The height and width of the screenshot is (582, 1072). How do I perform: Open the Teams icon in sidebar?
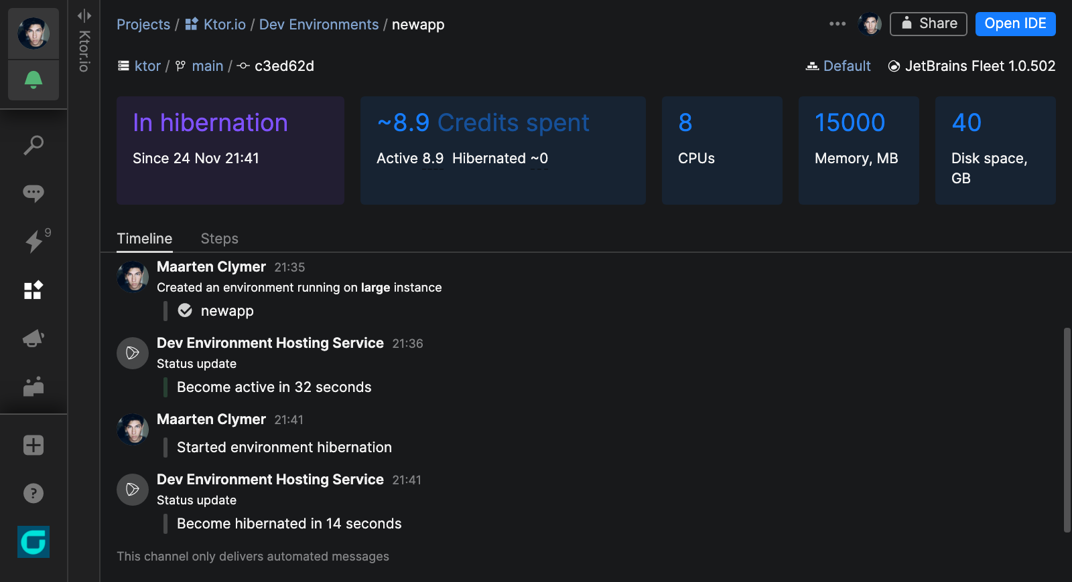tap(33, 386)
